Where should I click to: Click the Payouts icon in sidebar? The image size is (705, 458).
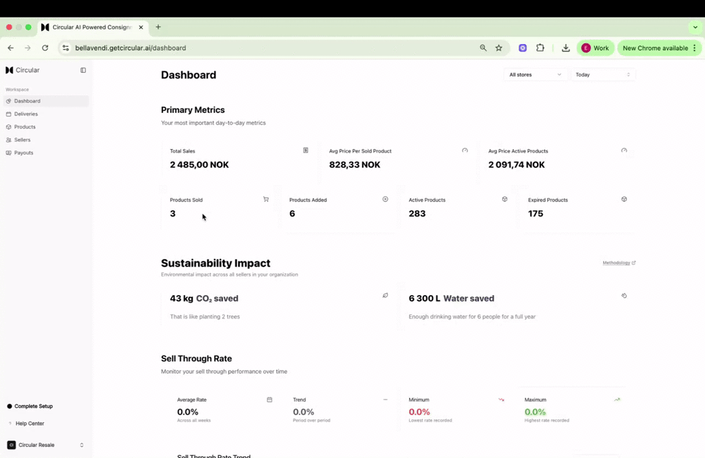8,153
